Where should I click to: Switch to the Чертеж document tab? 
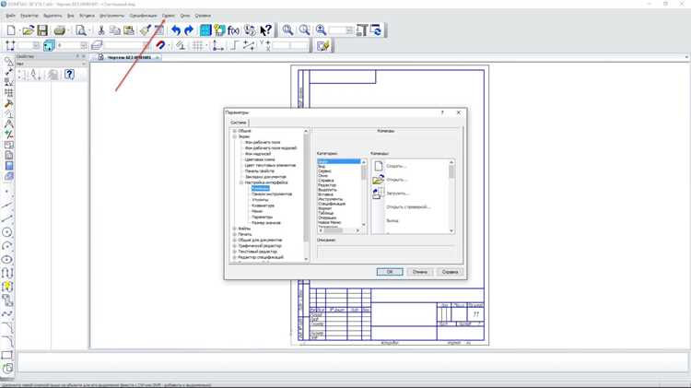129,57
